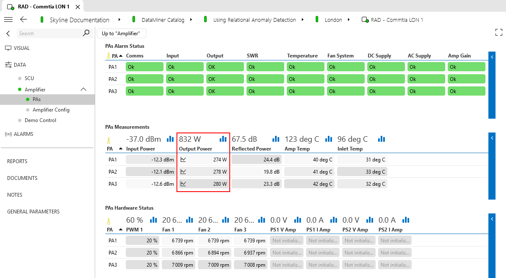Open trend graph icon for PA1 Output Power
The height and width of the screenshot is (278, 506).
[183, 160]
